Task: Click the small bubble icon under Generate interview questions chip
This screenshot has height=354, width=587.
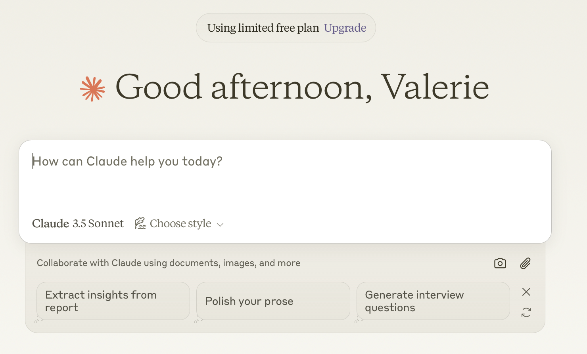Action: 359,319
